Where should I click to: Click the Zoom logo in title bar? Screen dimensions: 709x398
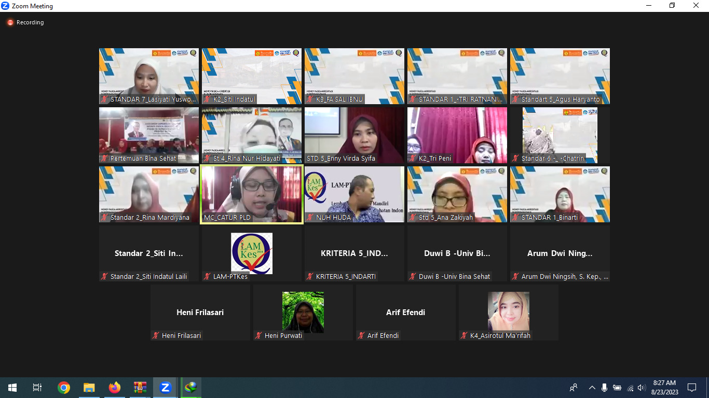coord(6,6)
